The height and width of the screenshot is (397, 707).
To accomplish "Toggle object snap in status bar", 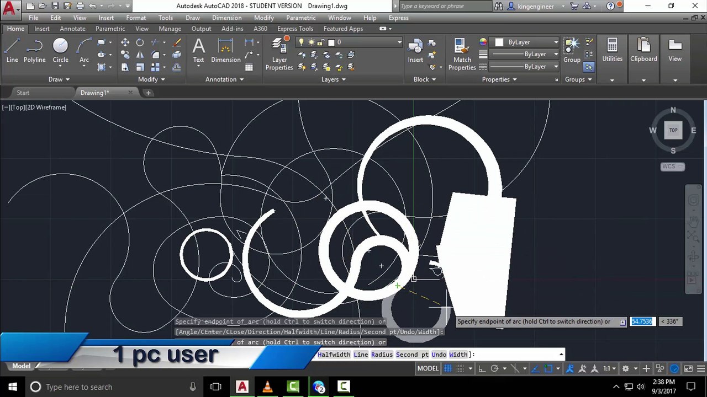I will (548, 368).
